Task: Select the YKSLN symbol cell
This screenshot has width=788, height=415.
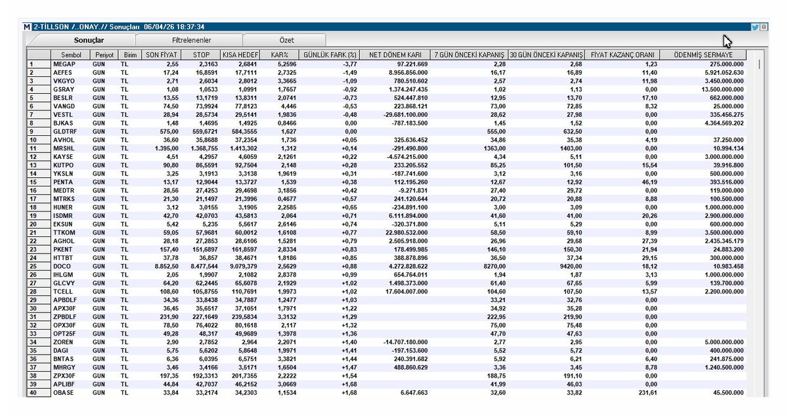Action: [x=71, y=174]
